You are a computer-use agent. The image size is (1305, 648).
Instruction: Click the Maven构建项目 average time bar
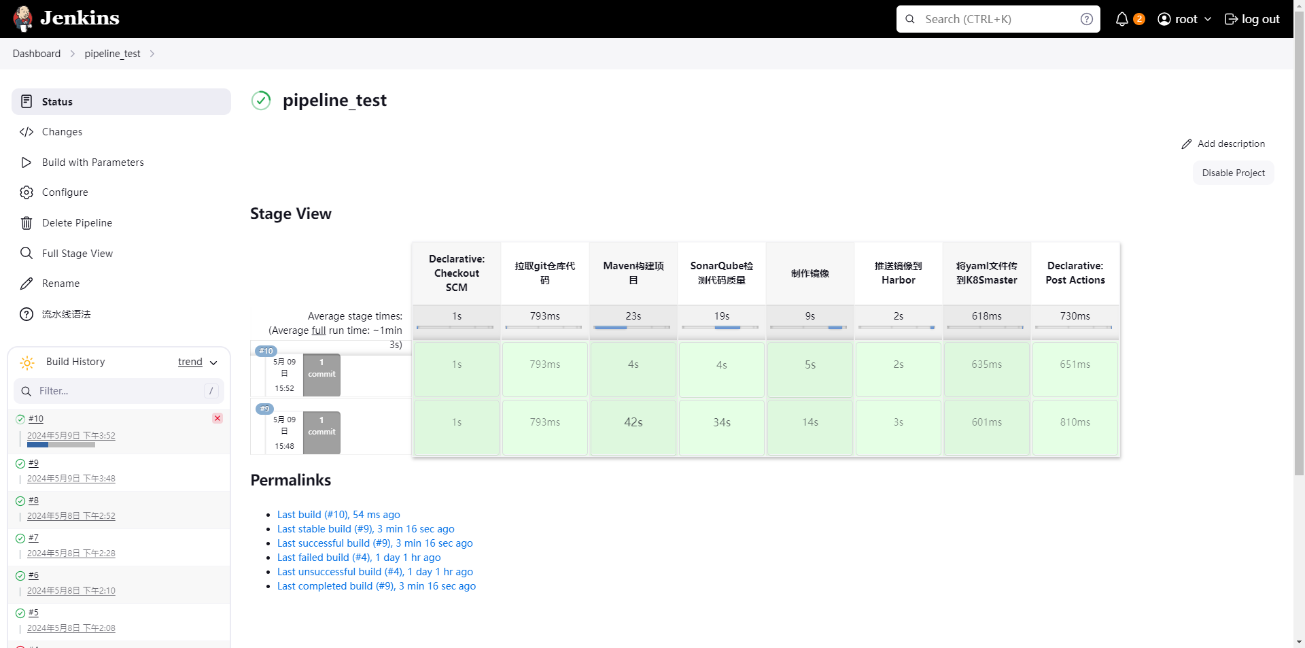coord(633,328)
